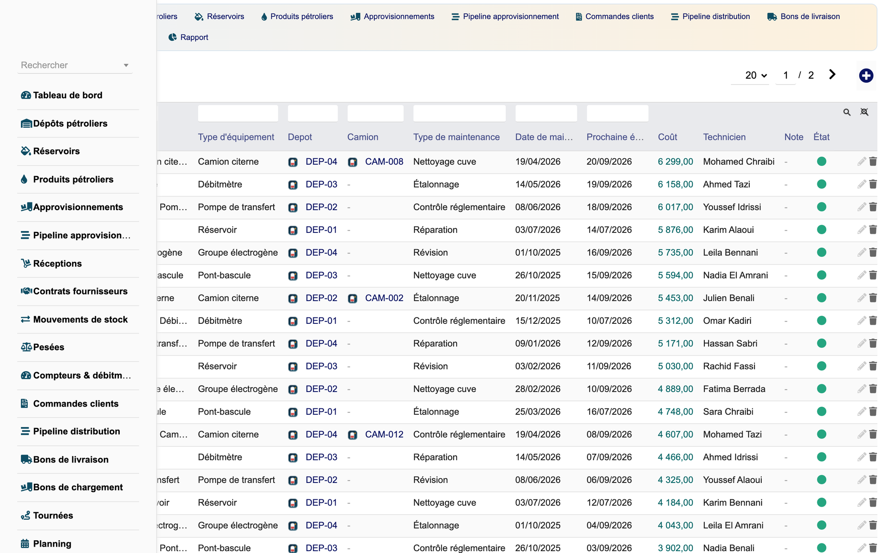The image size is (886, 553).
Task: Open Pipeline approvisionnement in top menu
Action: pyautogui.click(x=505, y=16)
